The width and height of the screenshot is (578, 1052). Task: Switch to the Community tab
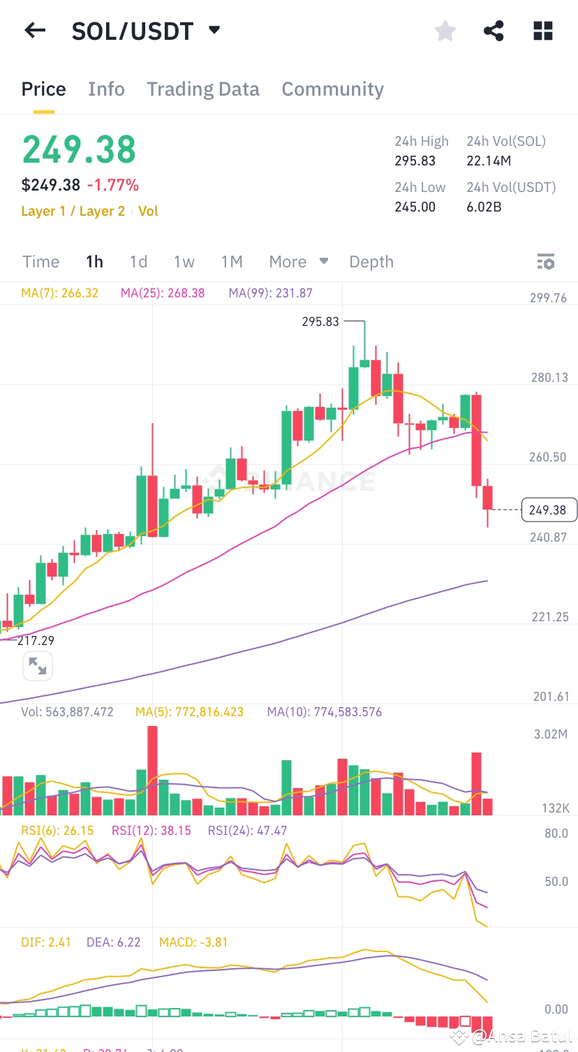coord(332,89)
